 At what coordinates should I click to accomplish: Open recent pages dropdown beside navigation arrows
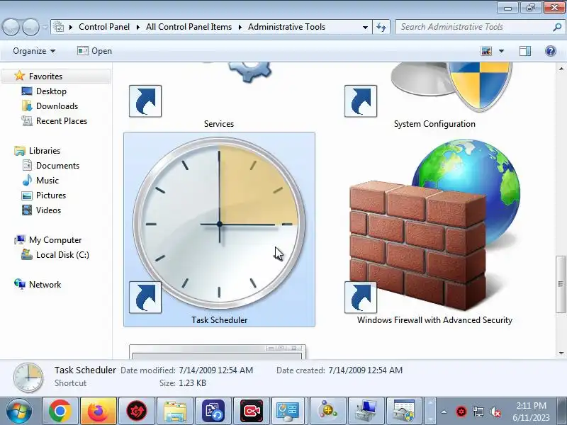[45, 27]
